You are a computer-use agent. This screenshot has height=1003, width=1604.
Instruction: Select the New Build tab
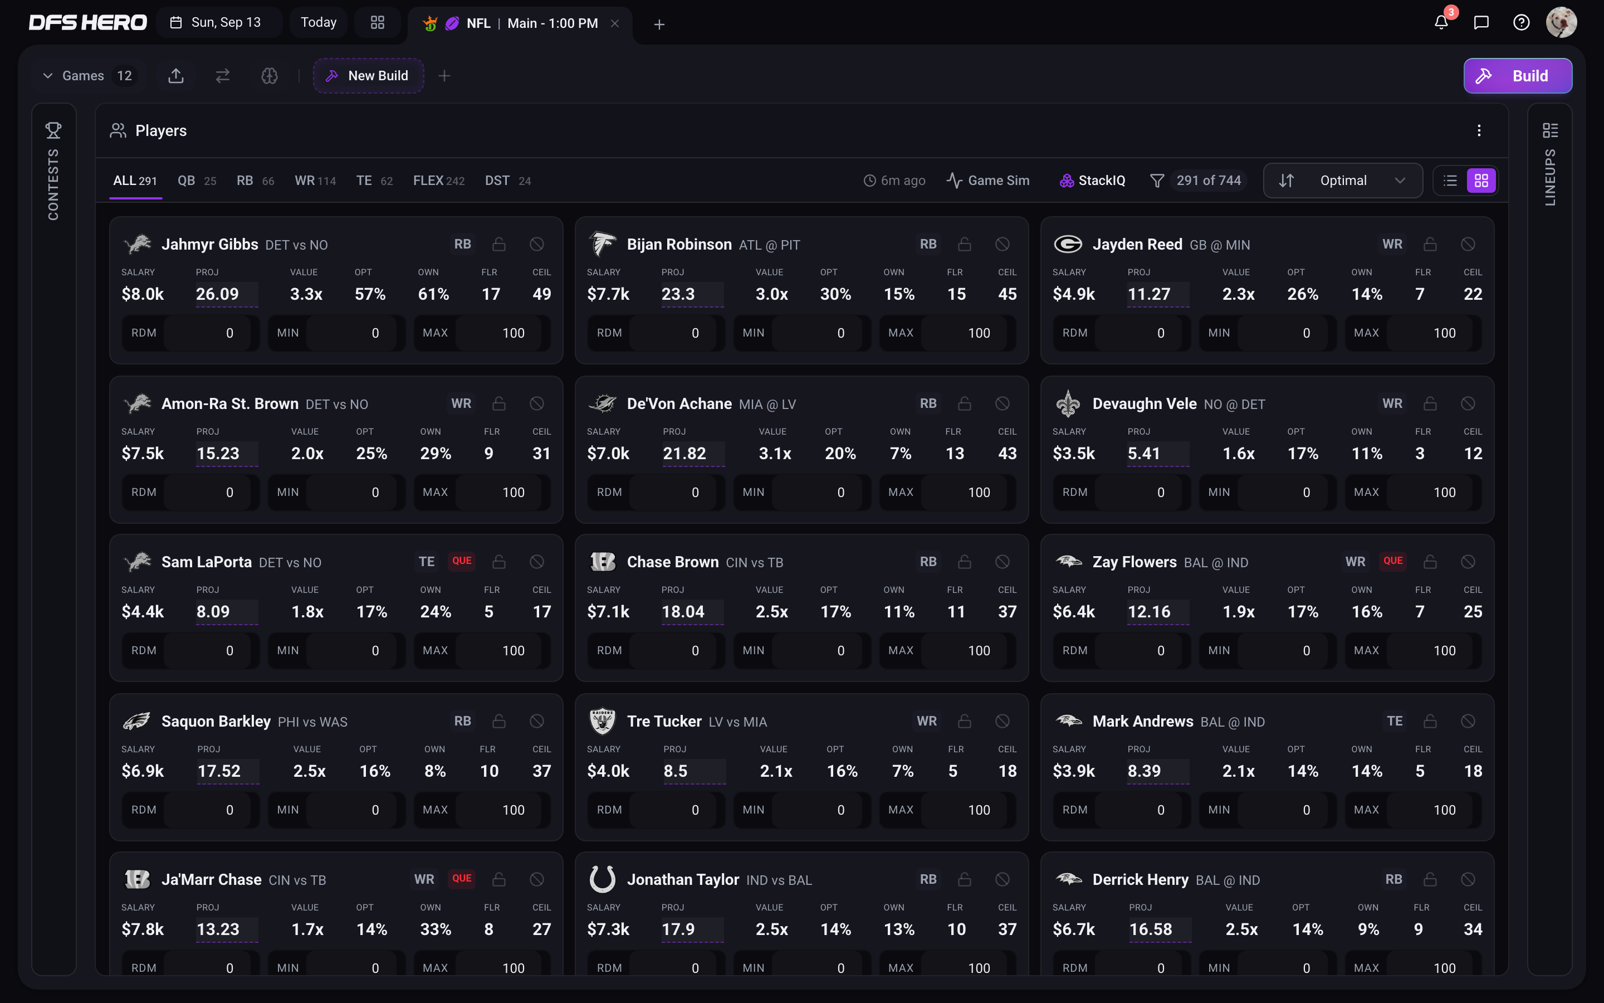tap(369, 76)
